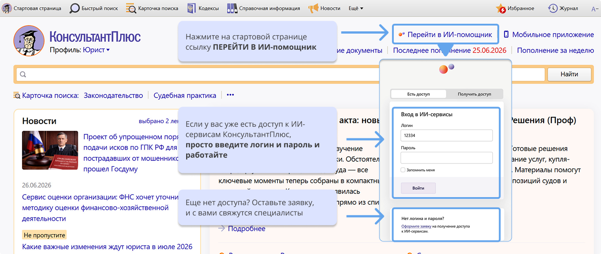Switch to Есть доступ tab
The height and width of the screenshot is (254, 601).
tap(418, 94)
